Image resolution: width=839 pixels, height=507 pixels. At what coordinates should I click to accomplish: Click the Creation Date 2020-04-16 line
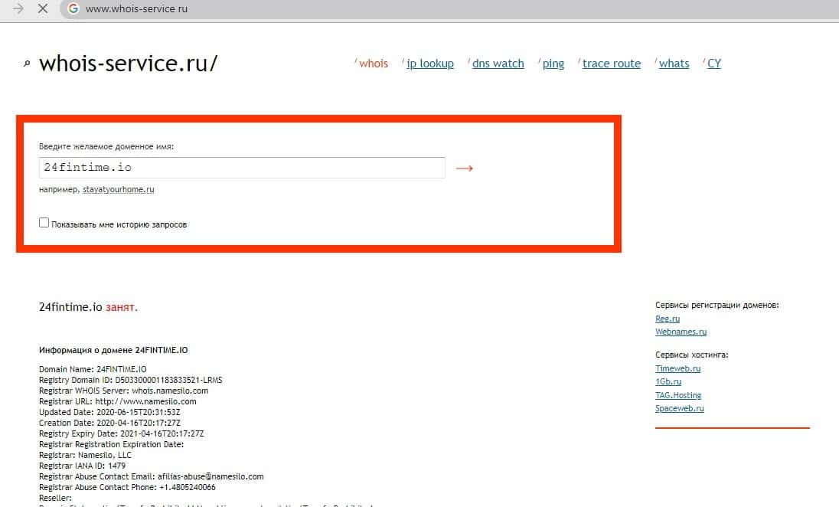[109, 423]
